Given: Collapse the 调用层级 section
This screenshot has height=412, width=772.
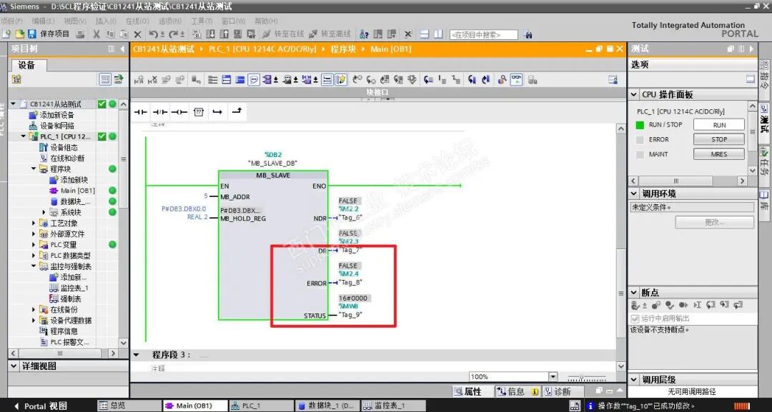Looking at the screenshot, I should [x=634, y=380].
